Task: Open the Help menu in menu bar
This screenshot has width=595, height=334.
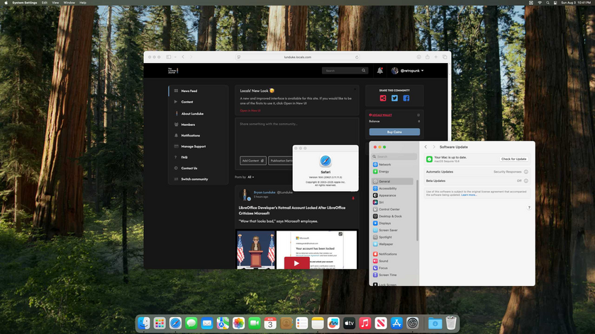Action: [x=83, y=3]
